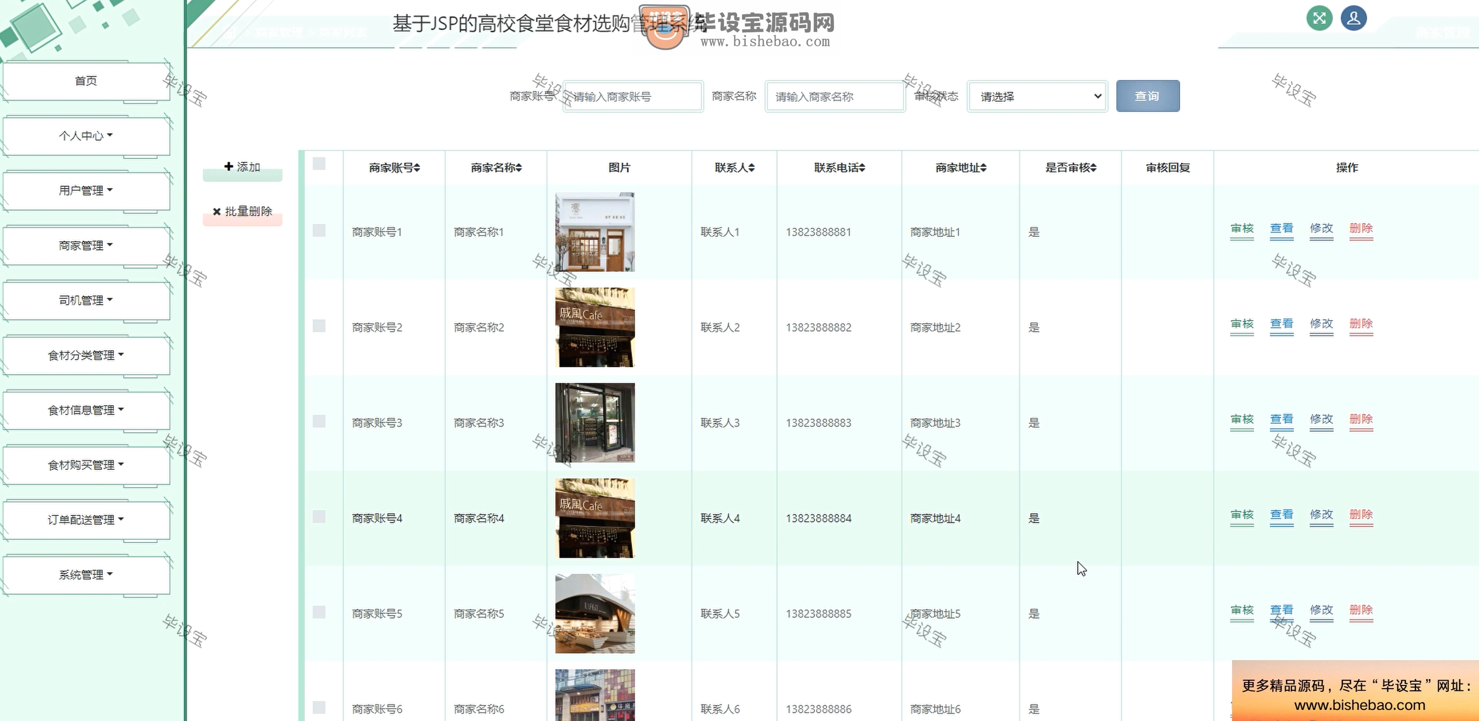Check the row for 商家账号6
Screen dimensions: 1479x721
(319, 707)
